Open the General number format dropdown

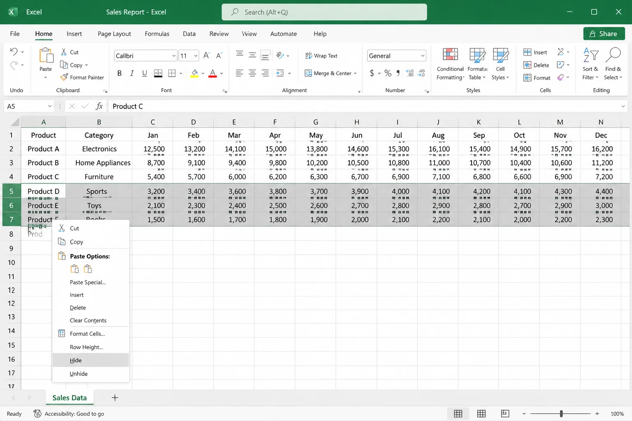[423, 56]
